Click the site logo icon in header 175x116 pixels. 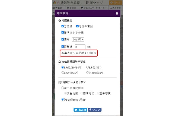55,3
